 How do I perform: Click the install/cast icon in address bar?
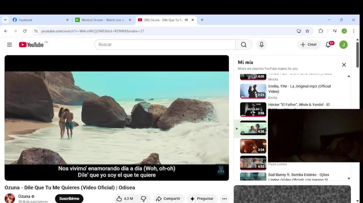pos(299,31)
